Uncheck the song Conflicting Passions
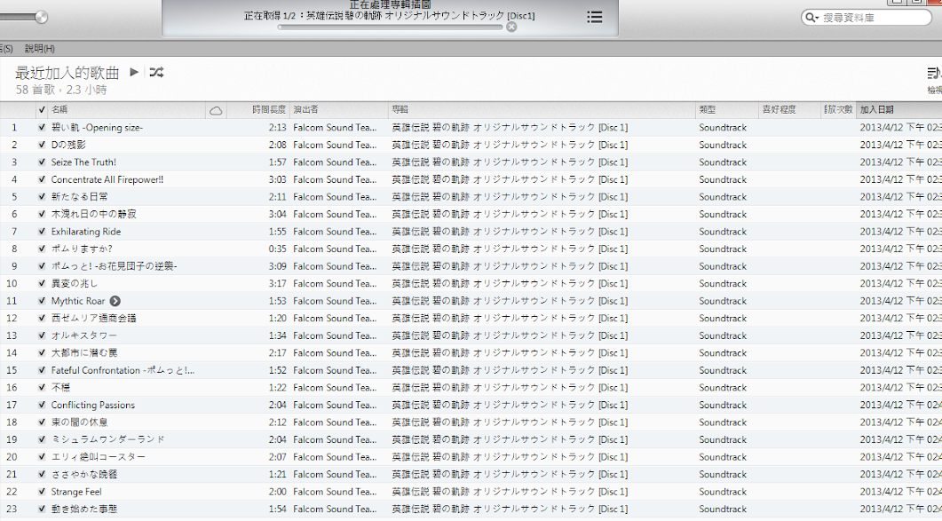This screenshot has width=942, height=521. coord(42,405)
